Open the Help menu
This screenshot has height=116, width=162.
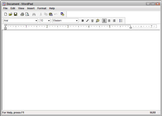tap(52, 8)
